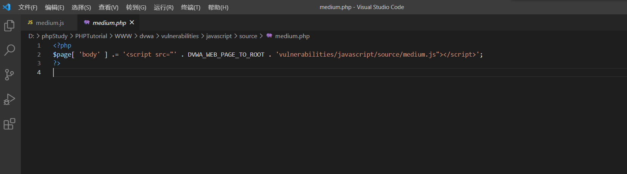The height and width of the screenshot is (174, 627).
Task: Switch to the medium.js tab
Action: click(50, 23)
